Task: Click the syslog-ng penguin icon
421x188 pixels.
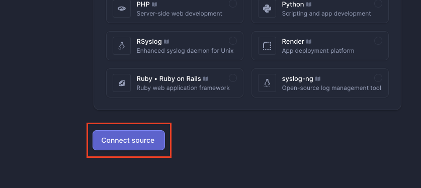Action: click(267, 83)
